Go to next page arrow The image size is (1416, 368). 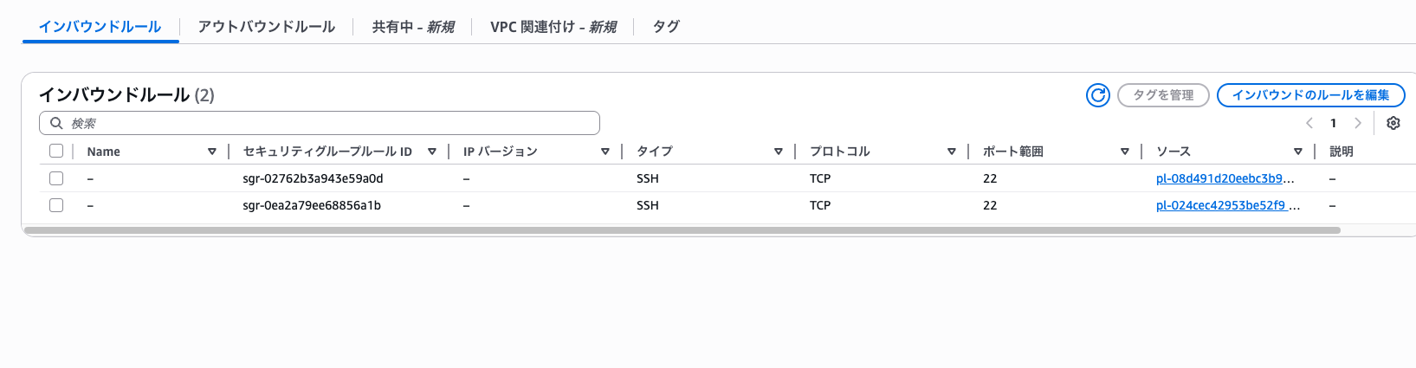tap(1358, 123)
